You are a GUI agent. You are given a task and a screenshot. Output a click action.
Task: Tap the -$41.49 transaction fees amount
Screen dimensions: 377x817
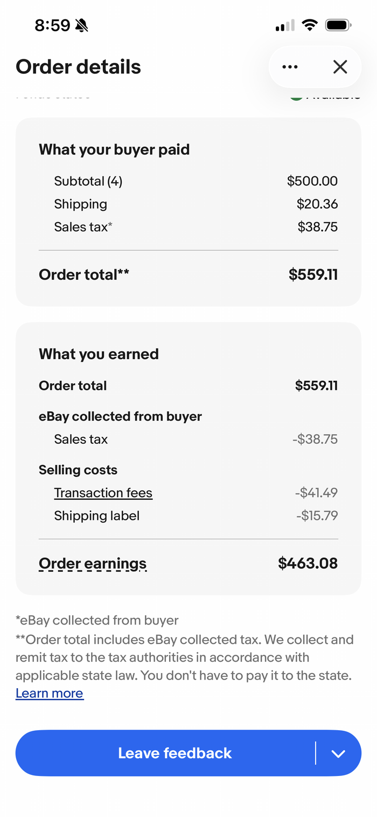pos(316,493)
